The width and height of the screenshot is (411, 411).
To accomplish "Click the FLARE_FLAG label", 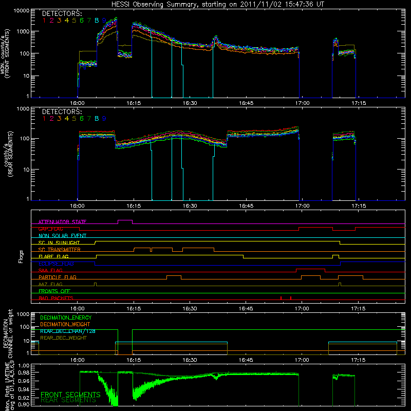I will (x=53, y=256).
